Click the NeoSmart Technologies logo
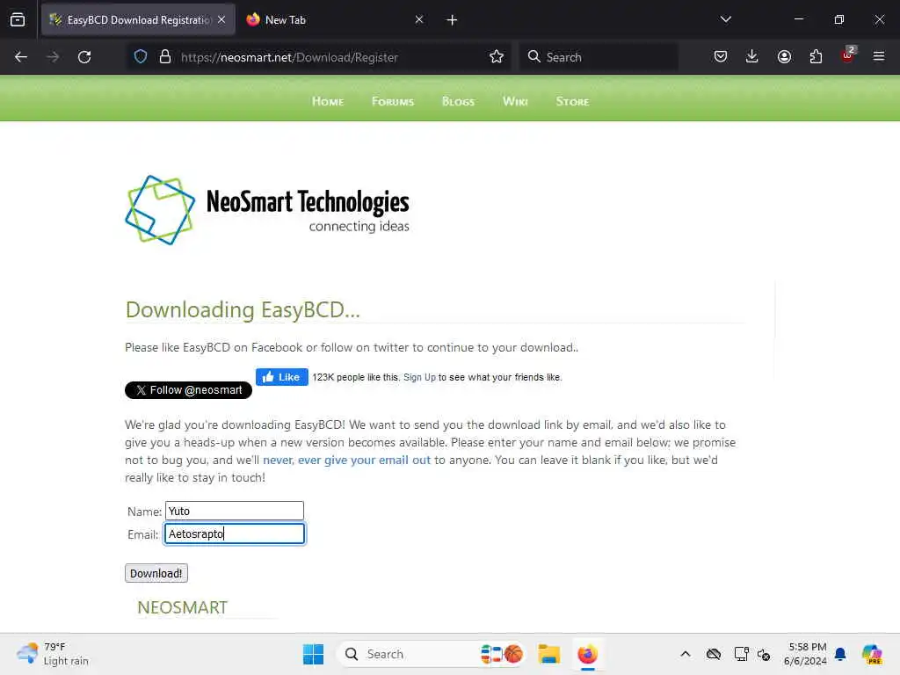This screenshot has width=900, height=675. [267, 210]
